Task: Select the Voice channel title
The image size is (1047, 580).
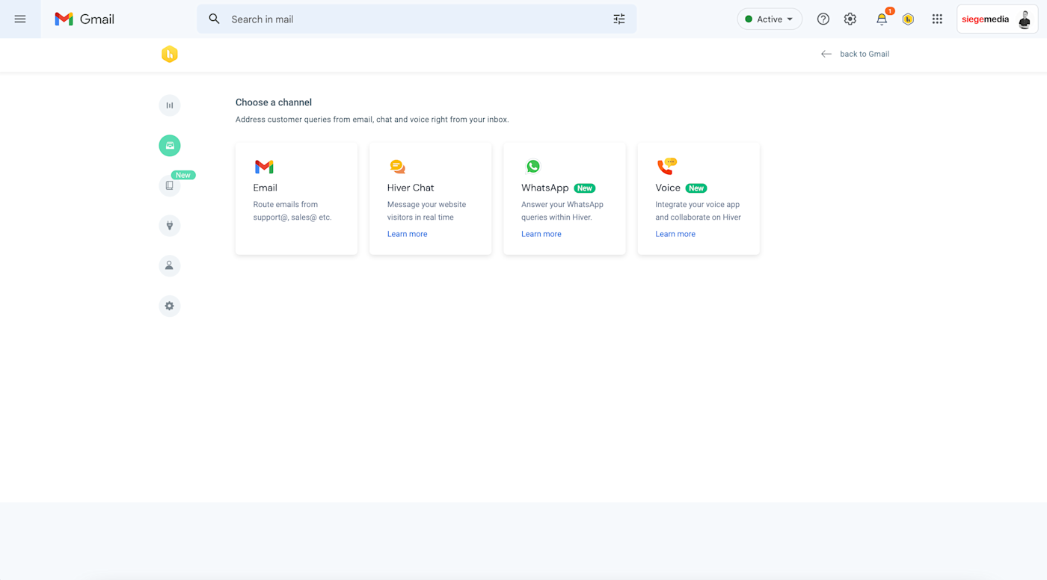Action: (x=668, y=188)
